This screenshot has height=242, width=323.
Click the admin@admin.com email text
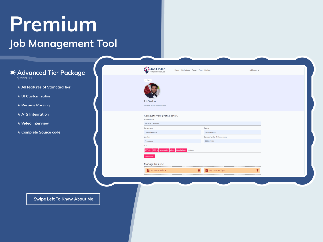pyautogui.click(x=158, y=105)
